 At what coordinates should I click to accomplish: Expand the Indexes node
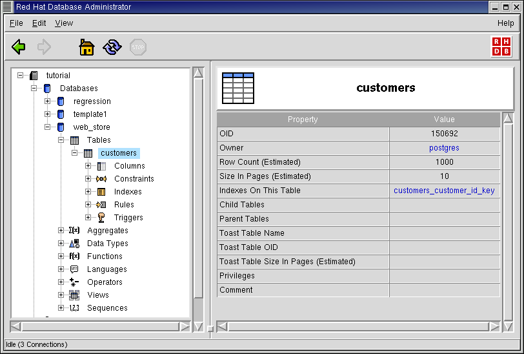88,192
